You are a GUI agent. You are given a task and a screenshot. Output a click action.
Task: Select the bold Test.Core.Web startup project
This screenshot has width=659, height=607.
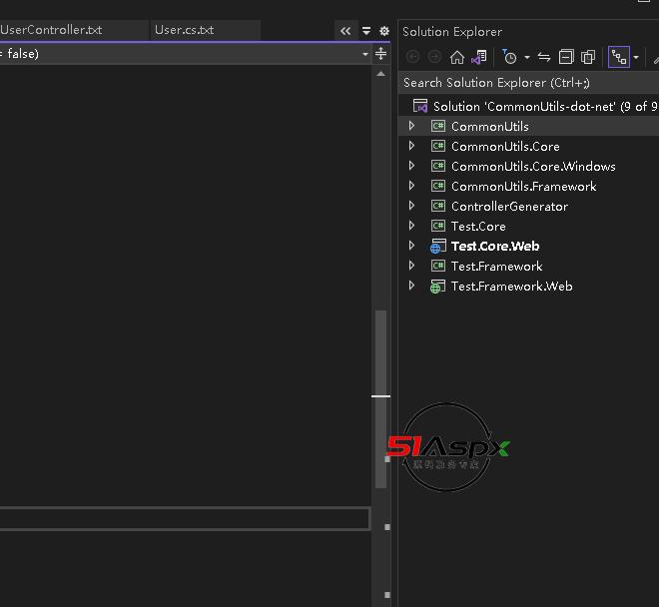point(495,246)
